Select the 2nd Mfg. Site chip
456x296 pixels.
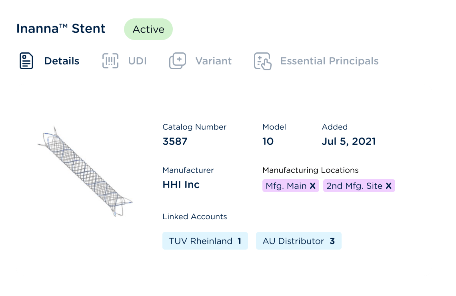tap(354, 186)
